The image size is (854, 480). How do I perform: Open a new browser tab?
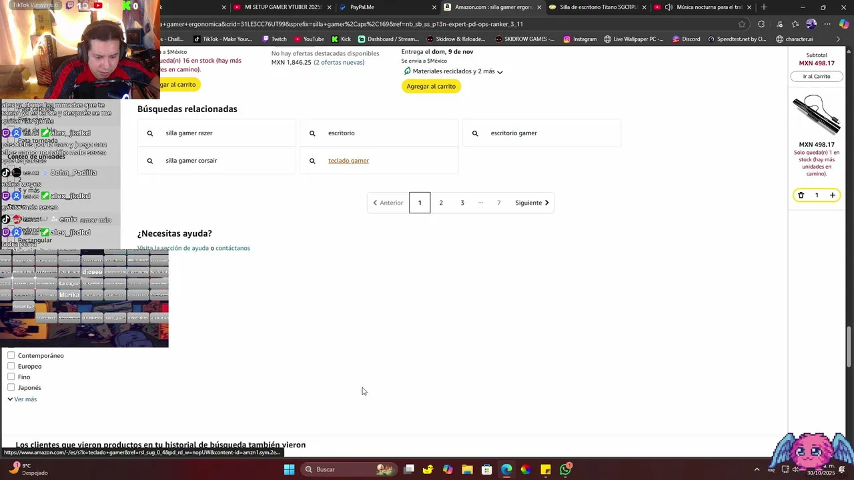(x=764, y=7)
